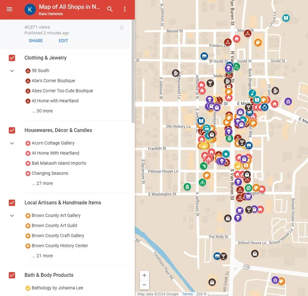Zoom in on the map
This screenshot has width=308, height=296.
[144, 276]
